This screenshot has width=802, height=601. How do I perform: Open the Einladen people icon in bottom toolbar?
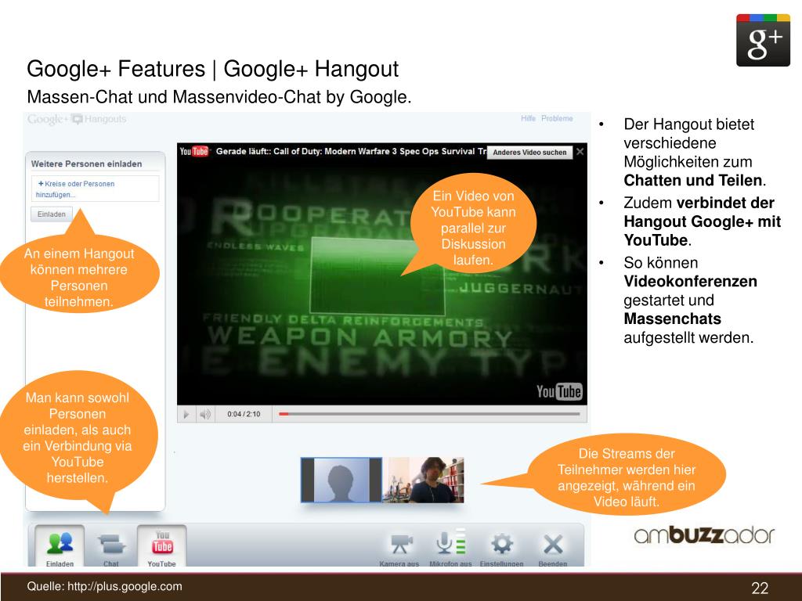(x=60, y=546)
